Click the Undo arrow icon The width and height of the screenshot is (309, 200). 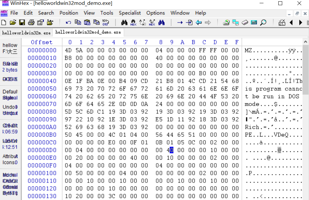68,23
